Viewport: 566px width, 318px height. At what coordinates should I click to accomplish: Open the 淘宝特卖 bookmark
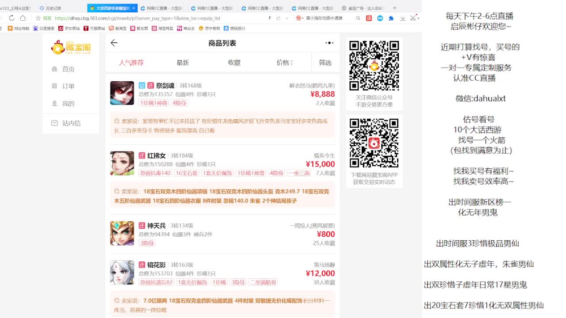pos(162,28)
